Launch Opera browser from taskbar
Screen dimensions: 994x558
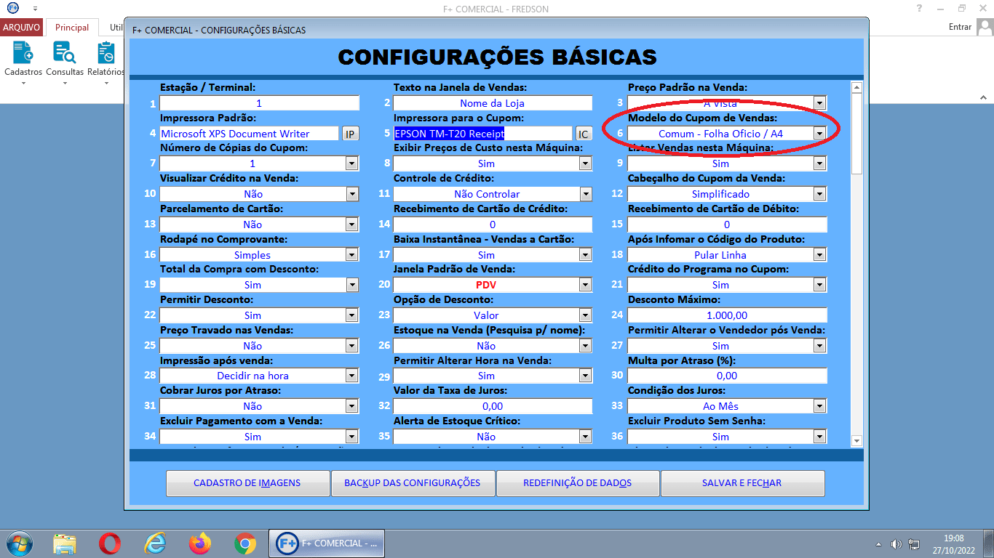[x=110, y=543]
